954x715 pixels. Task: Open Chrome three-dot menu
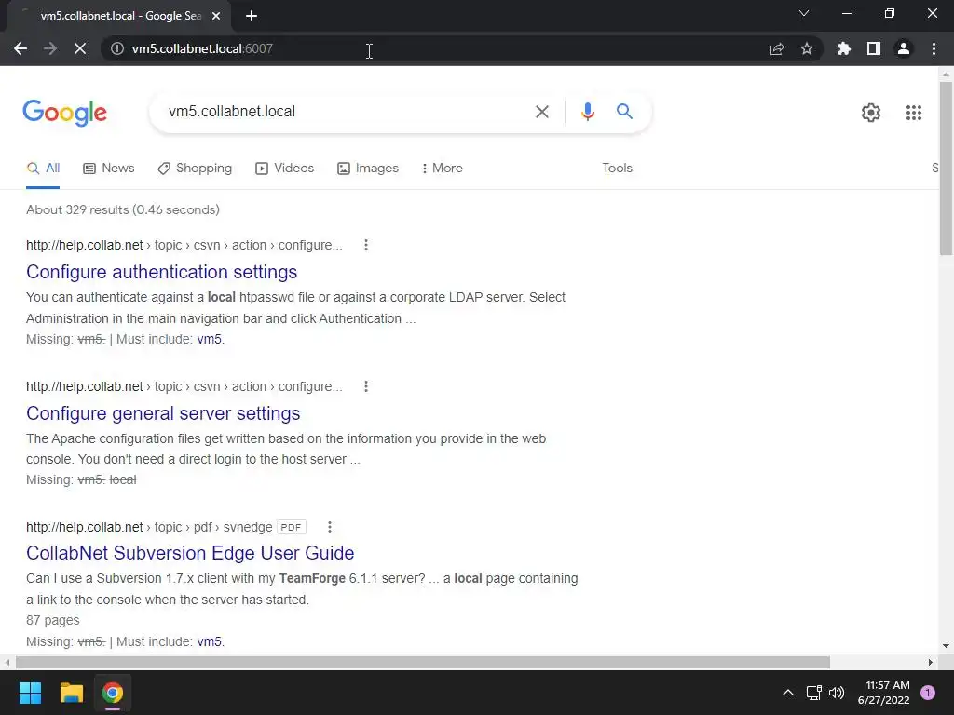(934, 48)
